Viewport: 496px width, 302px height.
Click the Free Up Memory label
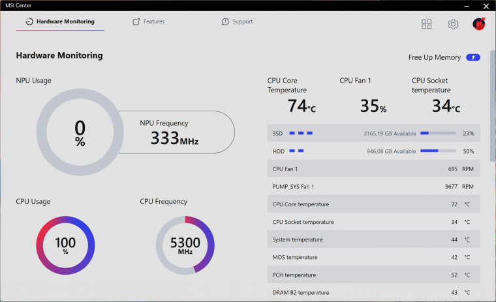(434, 57)
